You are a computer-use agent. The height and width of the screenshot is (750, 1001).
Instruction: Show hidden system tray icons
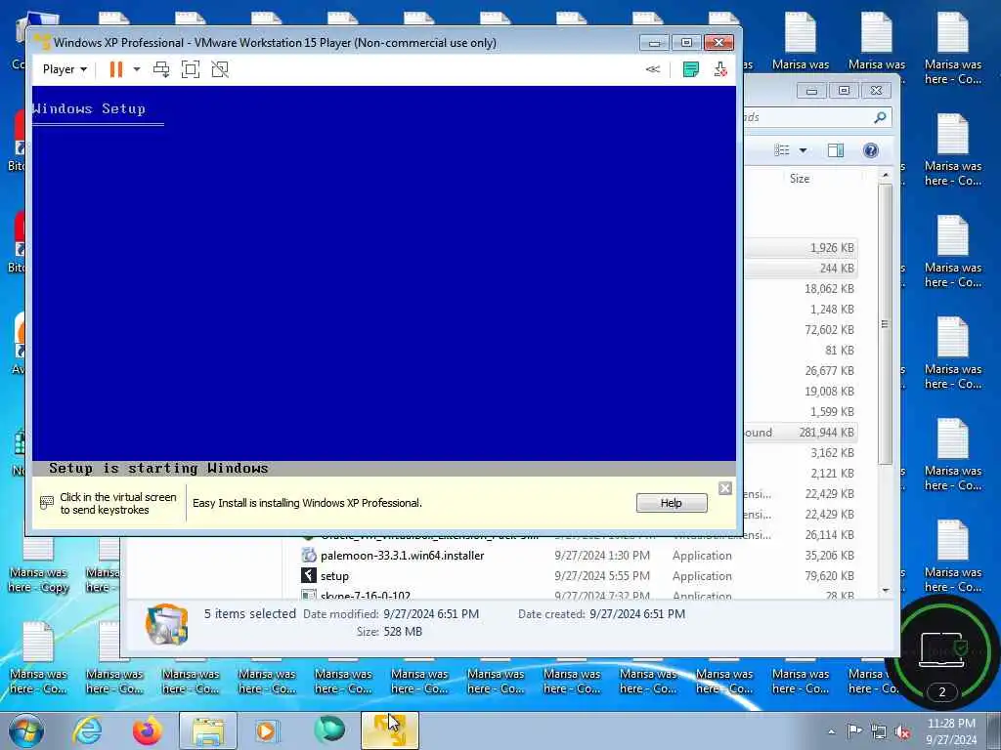pyautogui.click(x=831, y=732)
